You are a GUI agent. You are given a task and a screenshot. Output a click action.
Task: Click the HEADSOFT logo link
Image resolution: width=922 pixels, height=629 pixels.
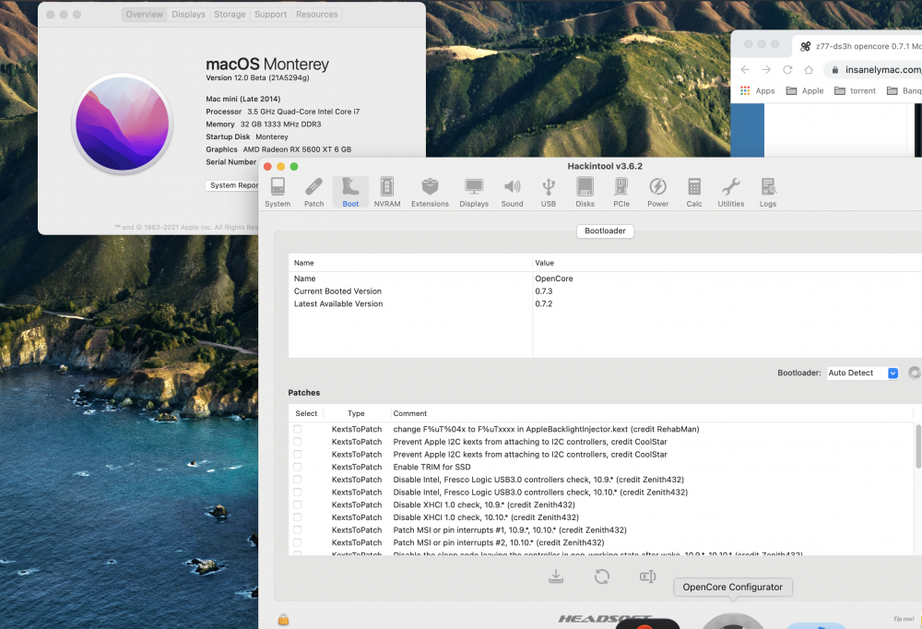(x=605, y=619)
